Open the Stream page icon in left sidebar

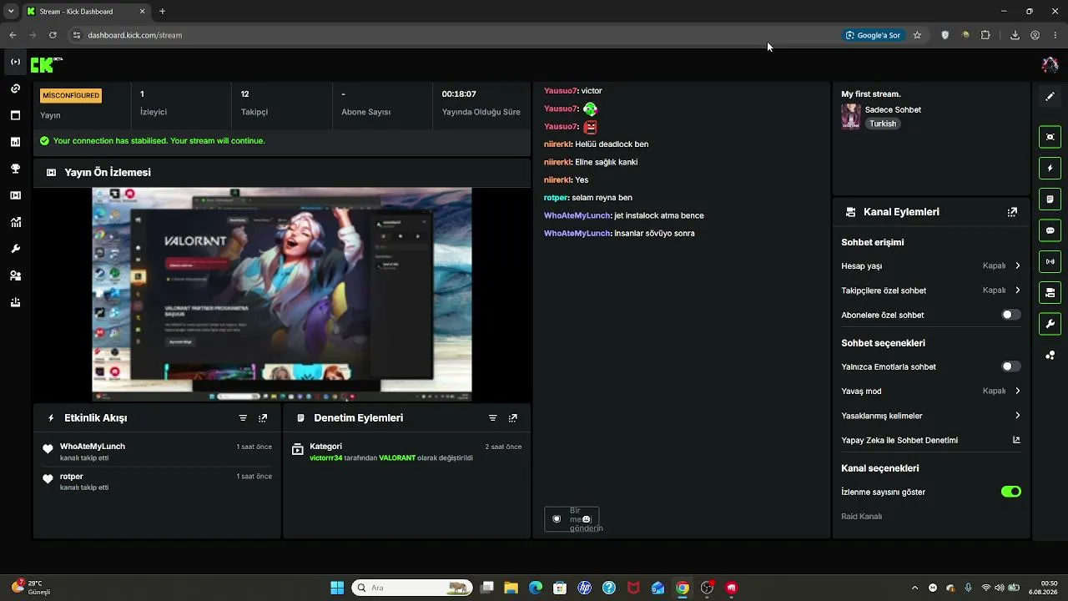pos(15,62)
